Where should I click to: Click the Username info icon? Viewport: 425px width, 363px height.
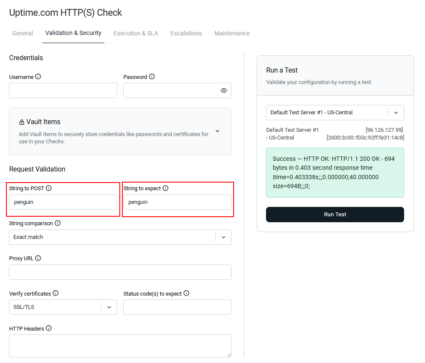(x=38, y=77)
